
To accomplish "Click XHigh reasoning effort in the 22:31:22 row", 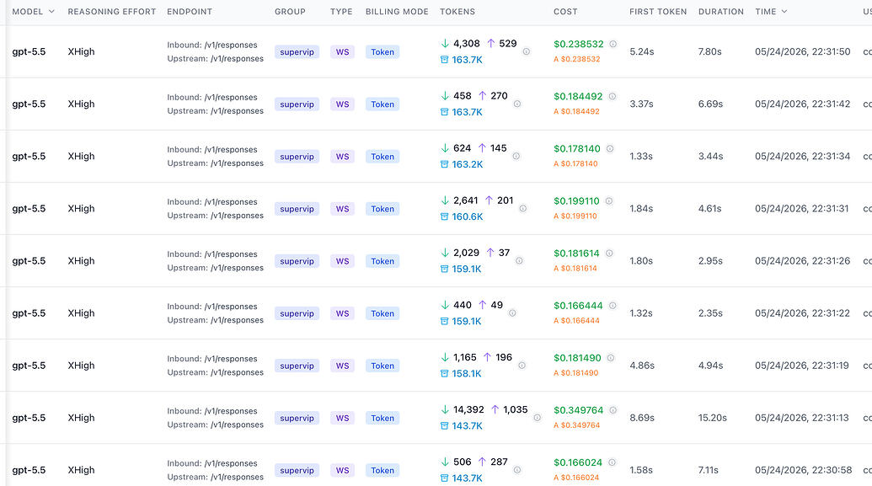I will pyautogui.click(x=81, y=313).
